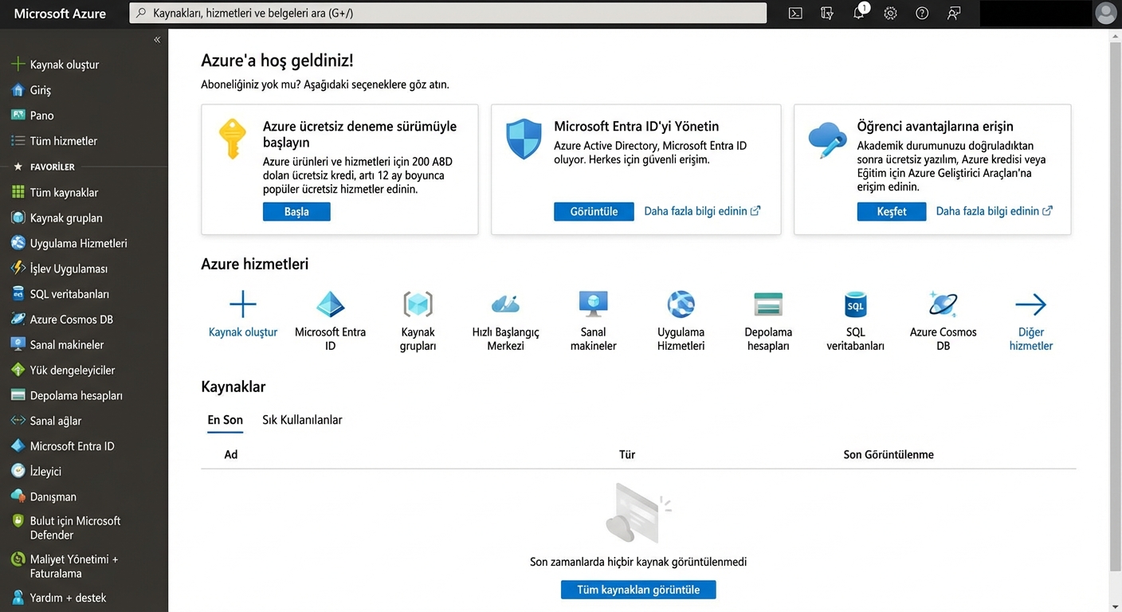Open the portal settings gear
The width and height of the screenshot is (1122, 612).
(890, 13)
